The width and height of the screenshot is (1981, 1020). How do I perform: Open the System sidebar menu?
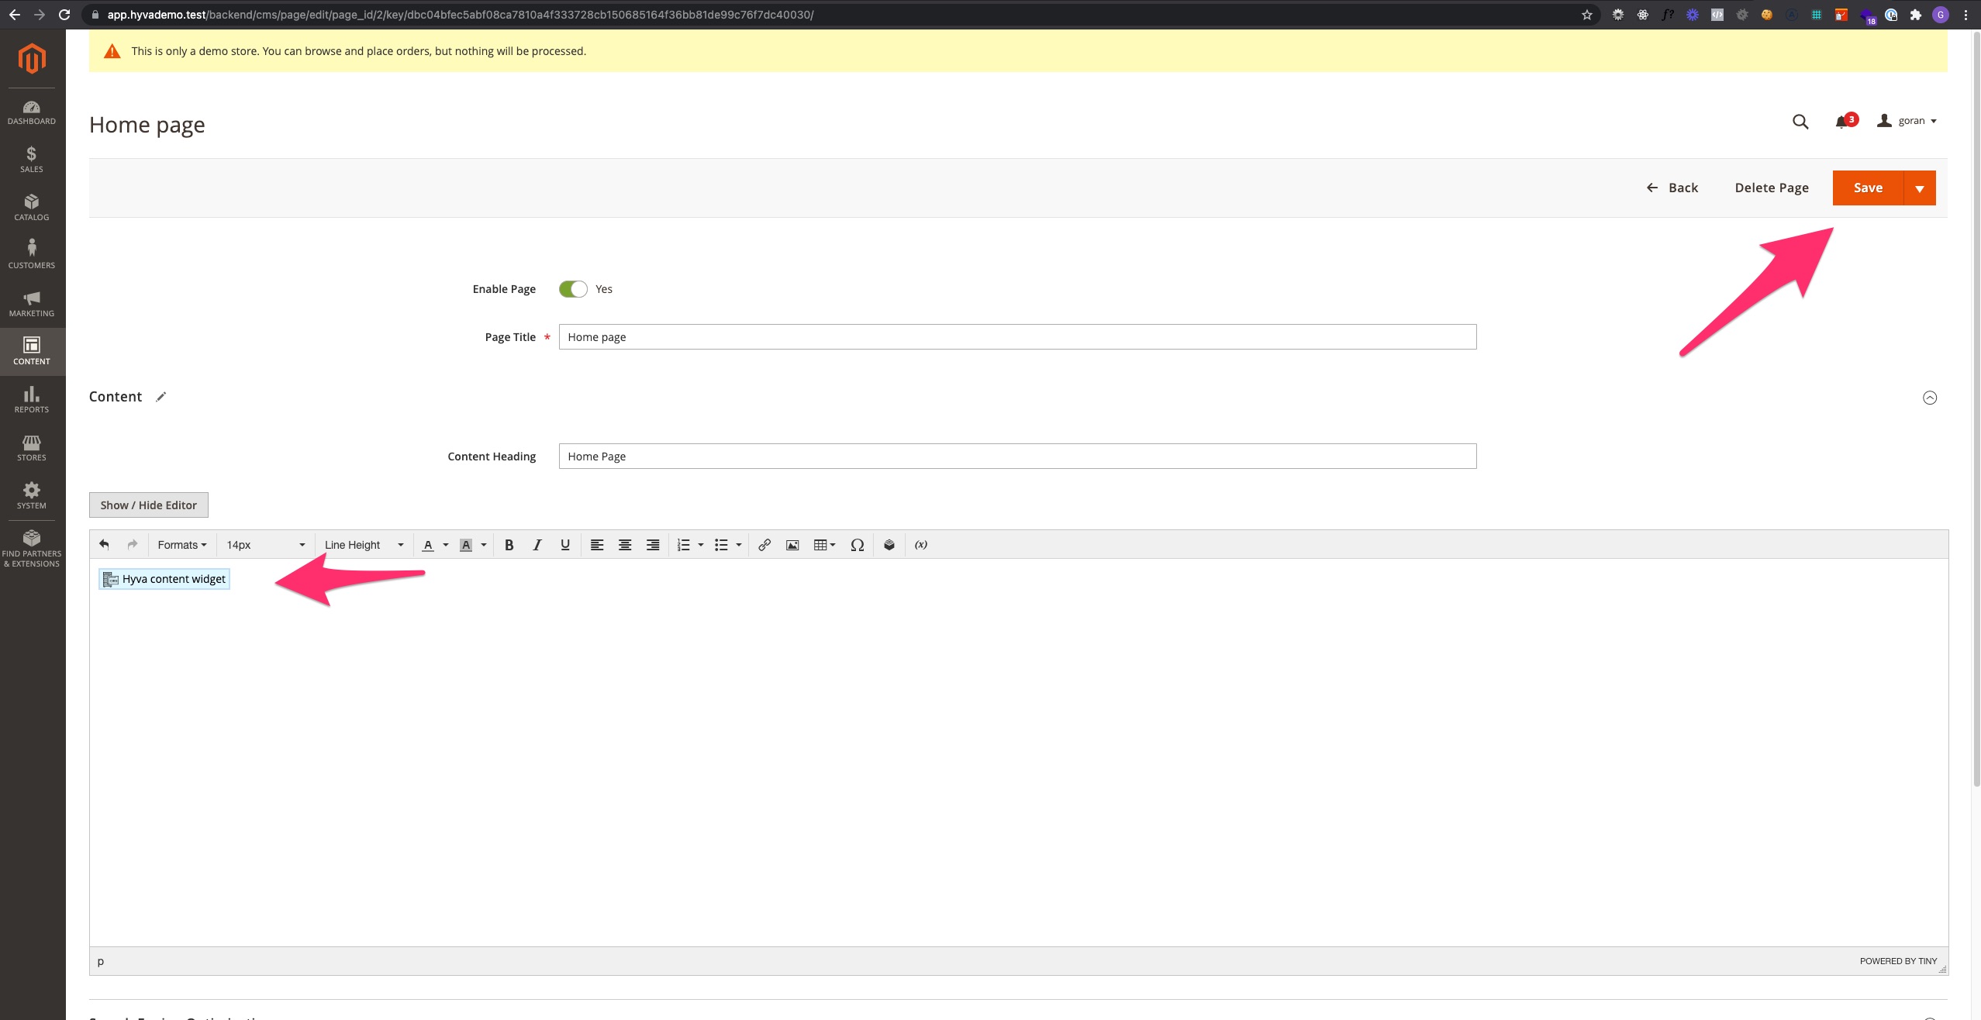[32, 496]
